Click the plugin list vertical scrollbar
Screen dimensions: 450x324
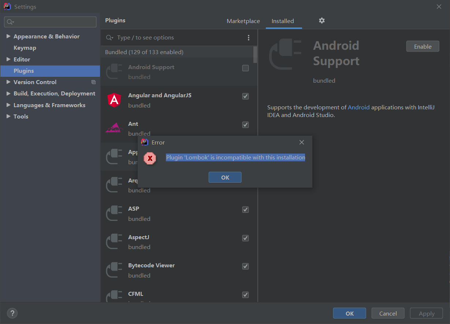point(255,55)
